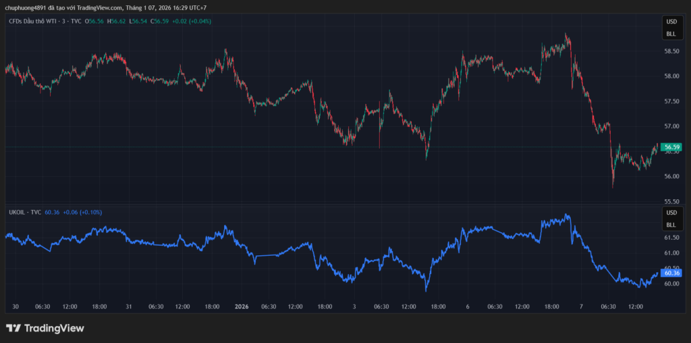The width and height of the screenshot is (691, 343).
Task: Select day 6 on the time axis
Action: point(467,306)
